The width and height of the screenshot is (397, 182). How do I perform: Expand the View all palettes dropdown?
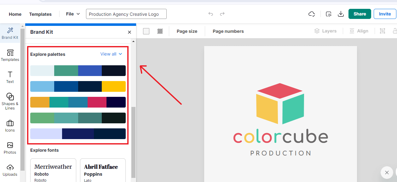click(111, 54)
